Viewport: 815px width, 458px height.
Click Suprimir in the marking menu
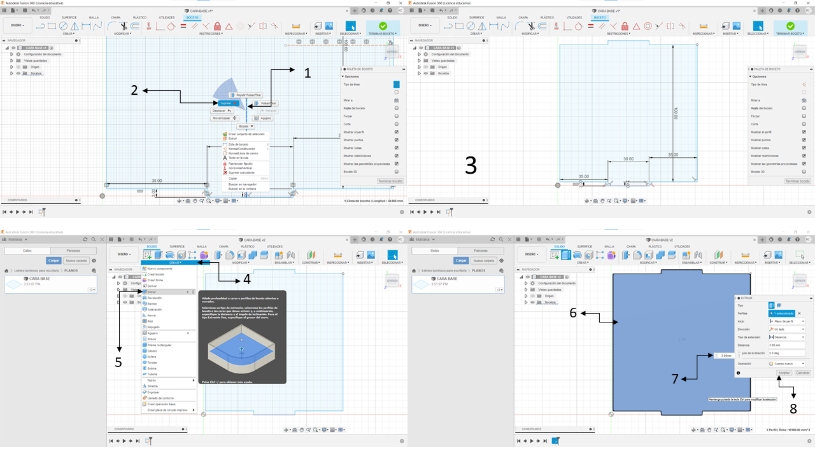pos(229,102)
